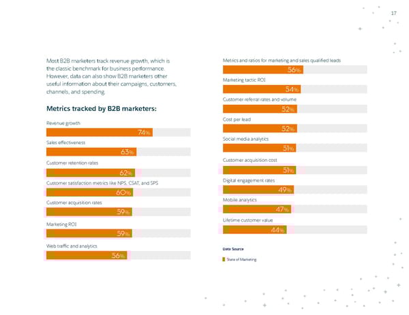Click page number 17
This screenshot has width=409, height=315.
pyautogui.click(x=393, y=14)
